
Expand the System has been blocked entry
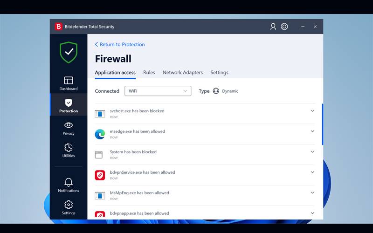pos(312,152)
